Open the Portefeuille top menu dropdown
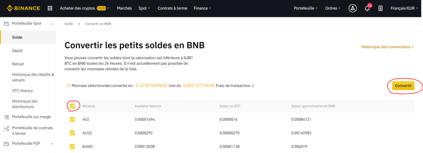The image size is (423, 153). point(306,8)
